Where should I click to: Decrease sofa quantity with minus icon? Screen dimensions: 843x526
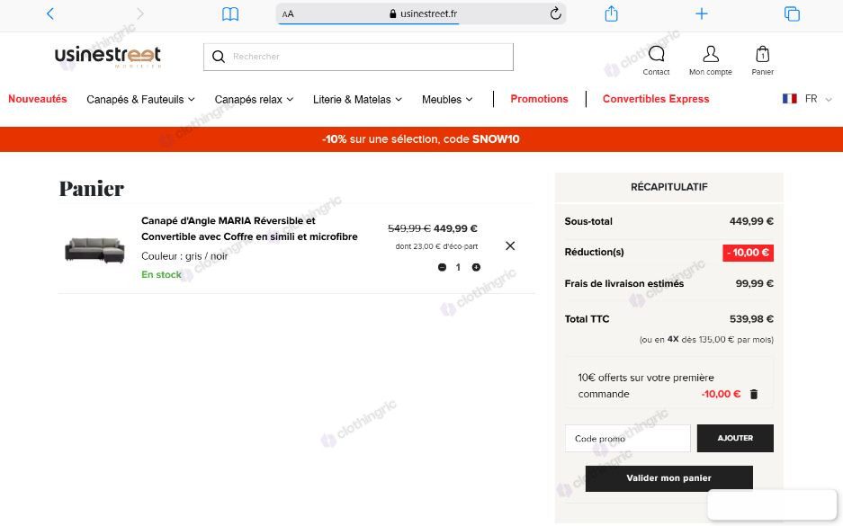point(442,267)
